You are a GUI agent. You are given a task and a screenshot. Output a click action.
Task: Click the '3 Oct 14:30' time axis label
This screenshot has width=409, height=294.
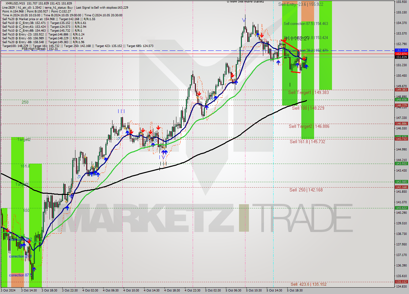pyautogui.click(x=29, y=290)
